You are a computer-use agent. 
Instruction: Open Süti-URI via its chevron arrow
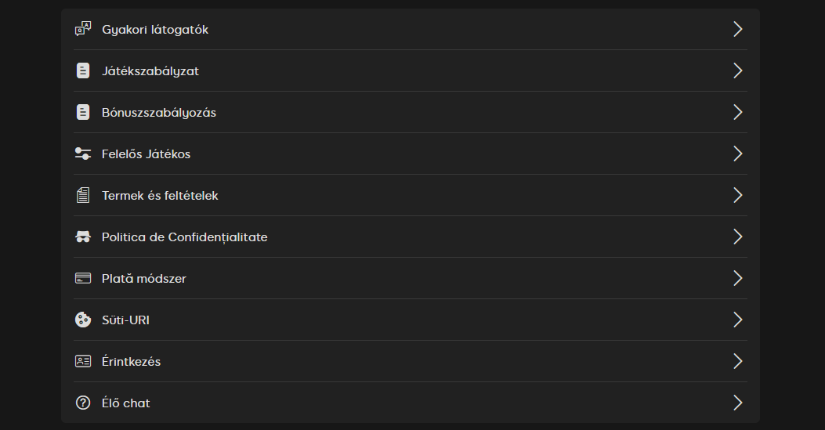(x=737, y=320)
